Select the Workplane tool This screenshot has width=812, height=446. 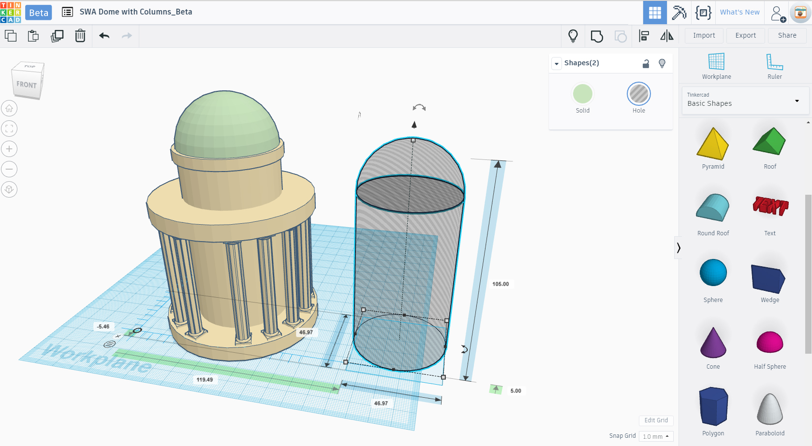click(716, 66)
